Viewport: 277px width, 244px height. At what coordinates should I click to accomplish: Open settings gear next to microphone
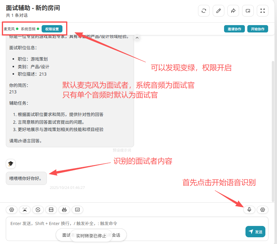click(x=263, y=210)
